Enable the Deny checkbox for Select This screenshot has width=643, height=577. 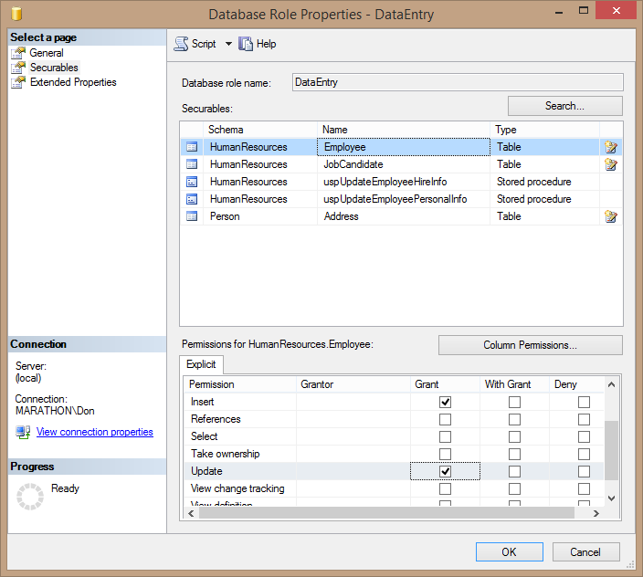584,436
